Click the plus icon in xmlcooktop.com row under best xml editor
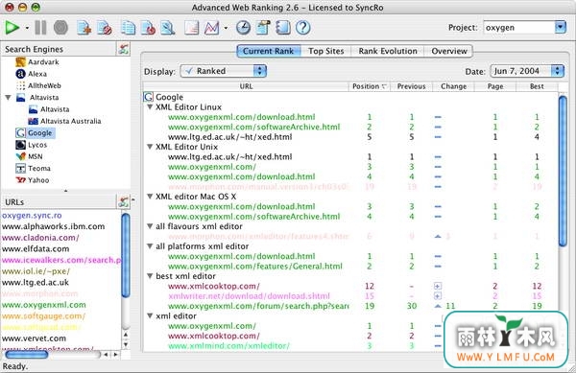This screenshot has width=576, height=373. [438, 286]
